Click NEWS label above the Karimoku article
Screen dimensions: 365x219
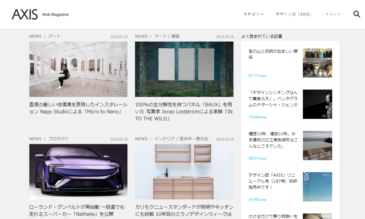[x=141, y=139]
